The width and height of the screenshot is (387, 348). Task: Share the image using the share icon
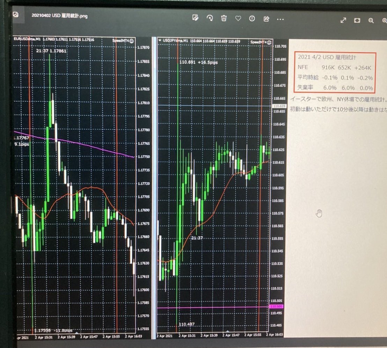(266, 19)
